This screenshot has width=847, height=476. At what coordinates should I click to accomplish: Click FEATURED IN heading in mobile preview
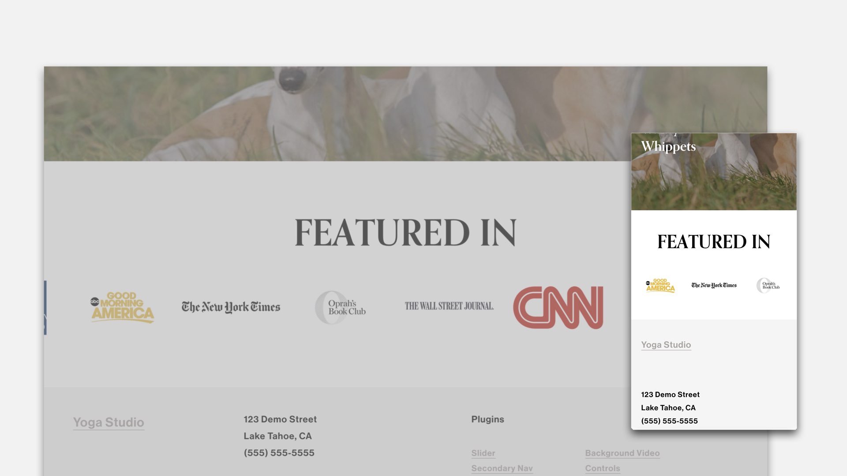tap(714, 242)
